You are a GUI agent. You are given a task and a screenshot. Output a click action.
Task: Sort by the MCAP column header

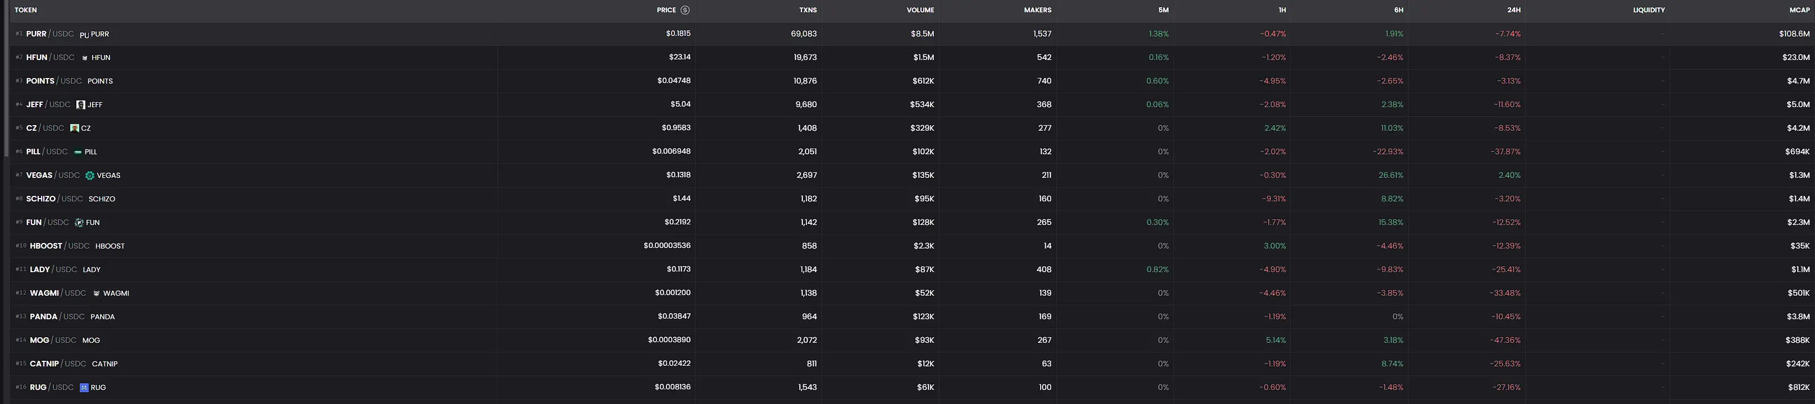click(1799, 10)
